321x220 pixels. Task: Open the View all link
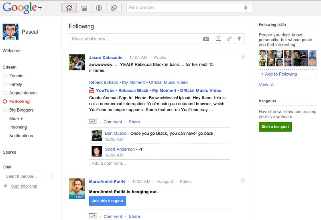point(266,85)
